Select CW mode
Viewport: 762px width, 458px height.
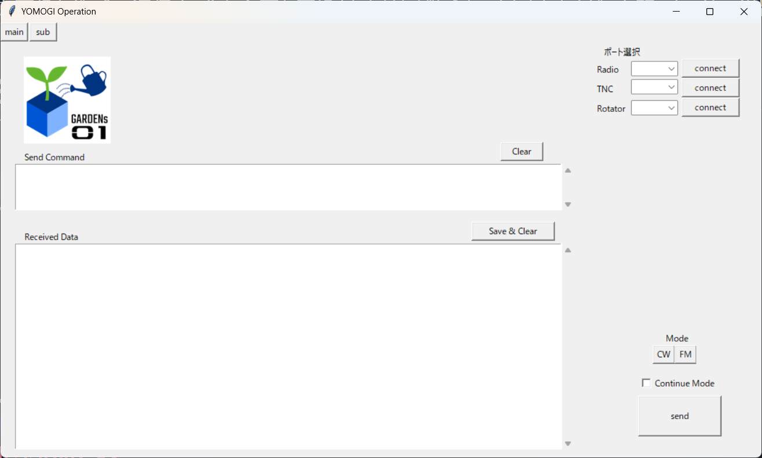click(x=663, y=354)
